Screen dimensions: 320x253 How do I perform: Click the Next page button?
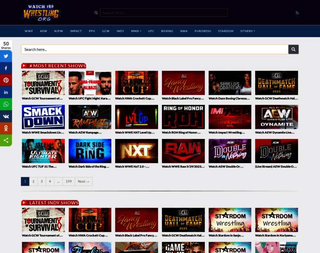pyautogui.click(x=84, y=181)
